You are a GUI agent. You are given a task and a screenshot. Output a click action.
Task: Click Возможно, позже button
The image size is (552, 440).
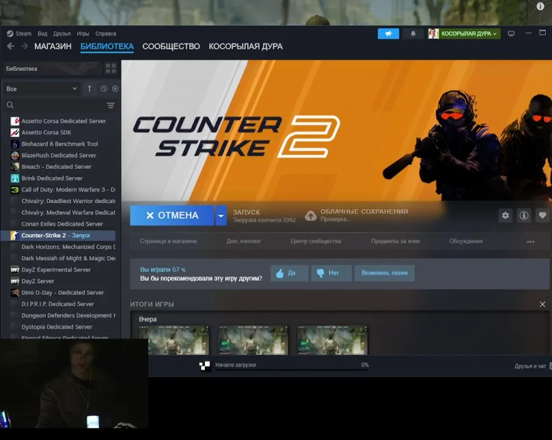tap(385, 273)
